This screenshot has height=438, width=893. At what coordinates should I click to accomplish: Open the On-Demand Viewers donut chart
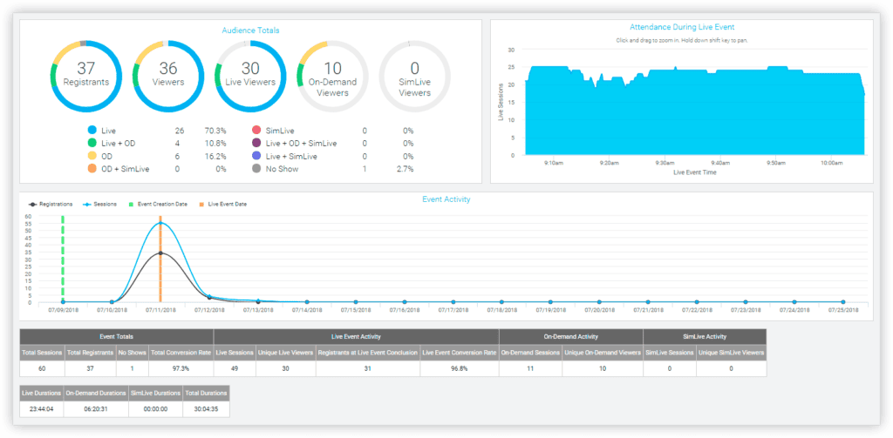332,77
